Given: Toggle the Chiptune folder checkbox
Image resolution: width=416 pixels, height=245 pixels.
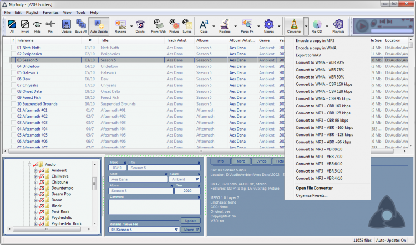Looking at the screenshot, I should click(x=42, y=183).
